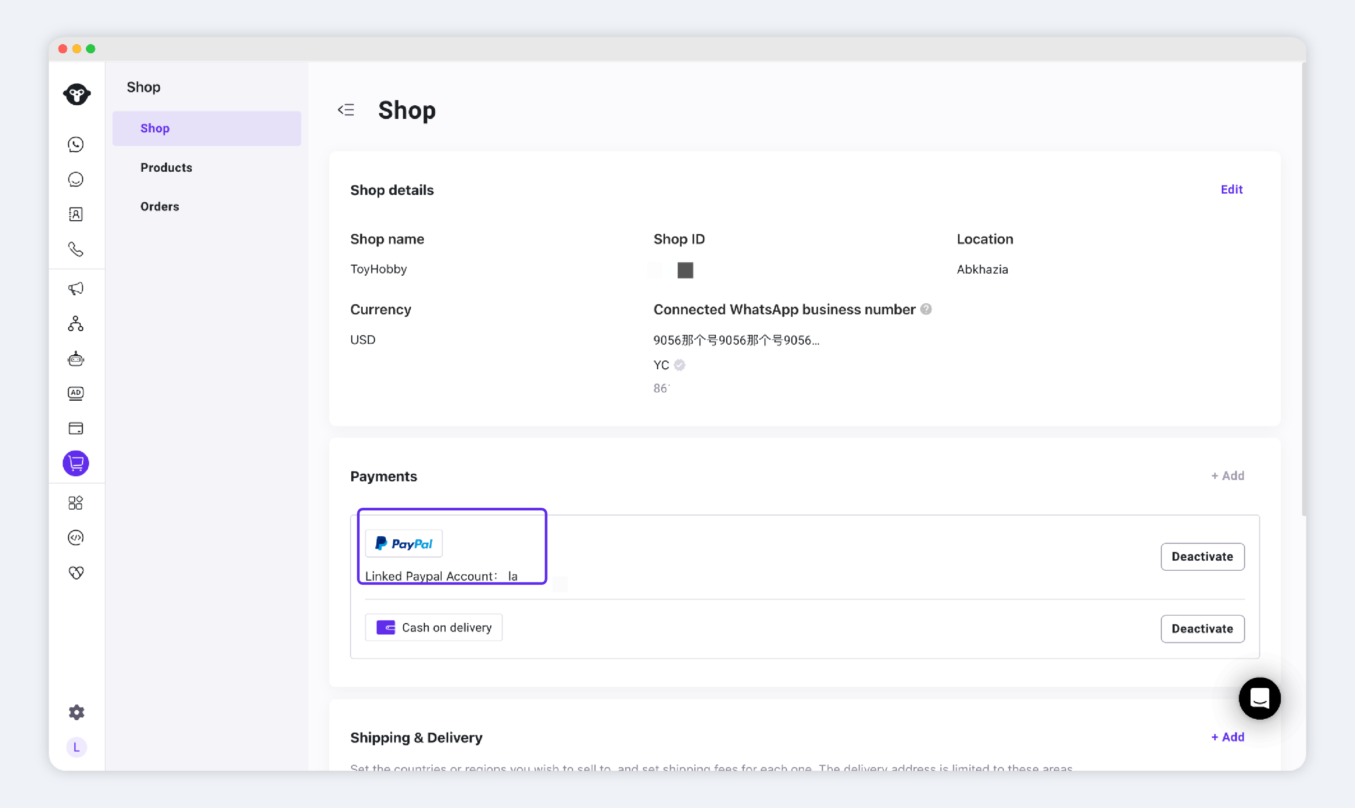The height and width of the screenshot is (808, 1355).
Task: Open the AD ads icon
Action: point(76,393)
